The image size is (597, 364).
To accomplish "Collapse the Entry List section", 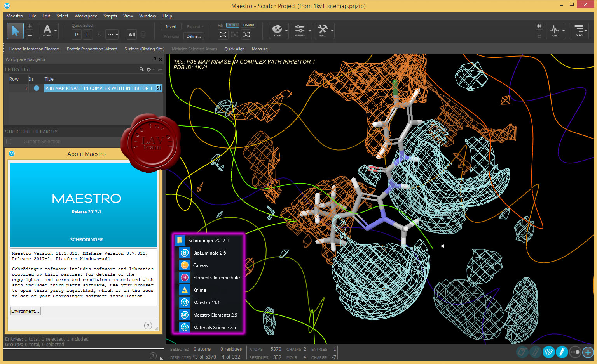I will [x=160, y=70].
